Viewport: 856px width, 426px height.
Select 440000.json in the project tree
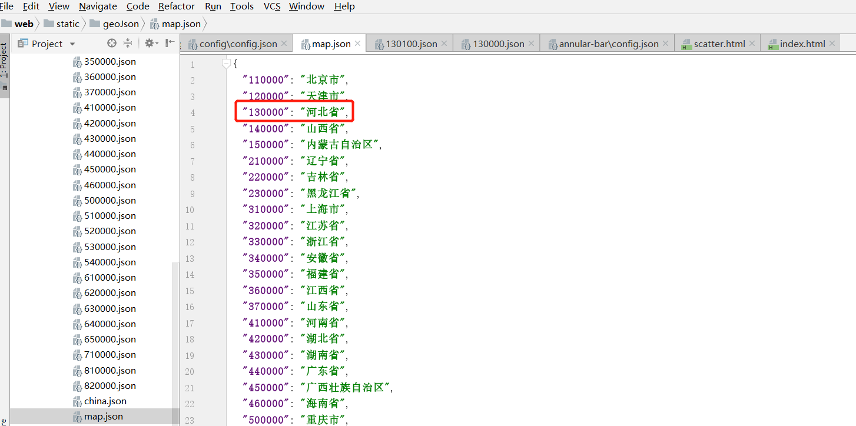click(x=104, y=154)
